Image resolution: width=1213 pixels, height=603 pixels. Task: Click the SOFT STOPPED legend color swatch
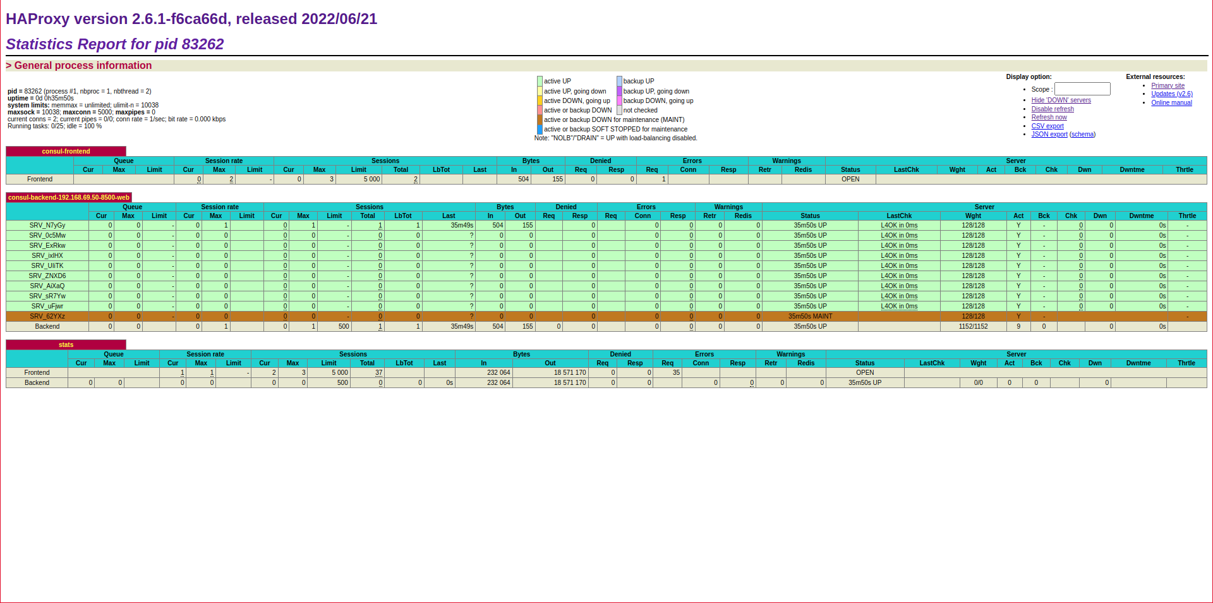point(540,130)
